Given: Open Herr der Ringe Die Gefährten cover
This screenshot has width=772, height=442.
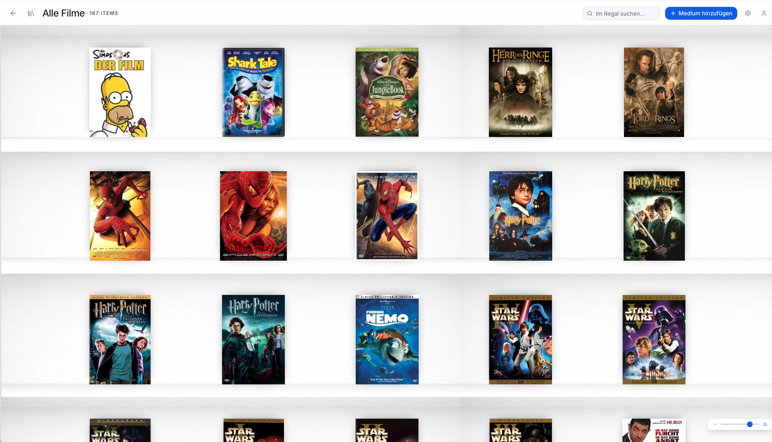Looking at the screenshot, I should 520,92.
